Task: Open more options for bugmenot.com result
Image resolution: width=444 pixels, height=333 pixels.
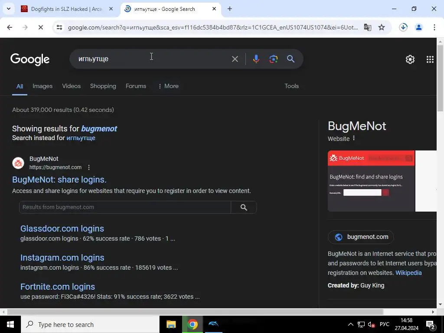Action: (89, 167)
